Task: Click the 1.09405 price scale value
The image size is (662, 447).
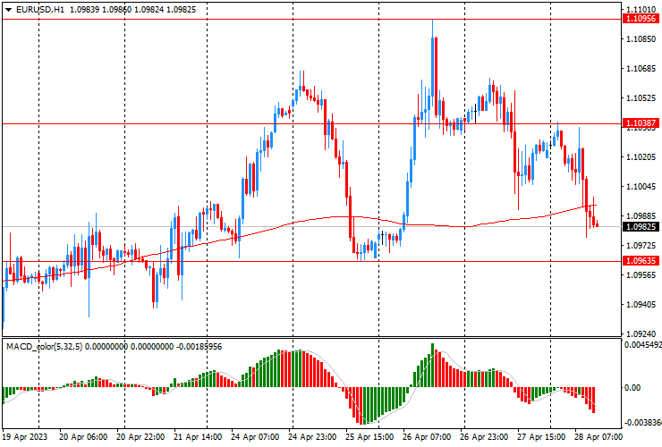Action: pyautogui.click(x=641, y=304)
